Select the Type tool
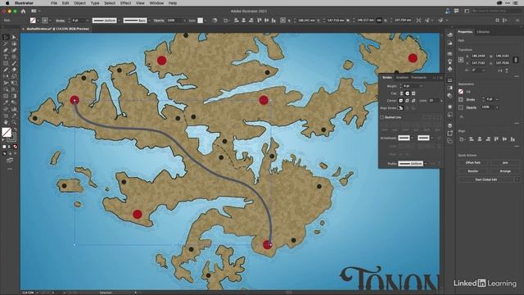The width and height of the screenshot is (524, 295). [x=6, y=57]
